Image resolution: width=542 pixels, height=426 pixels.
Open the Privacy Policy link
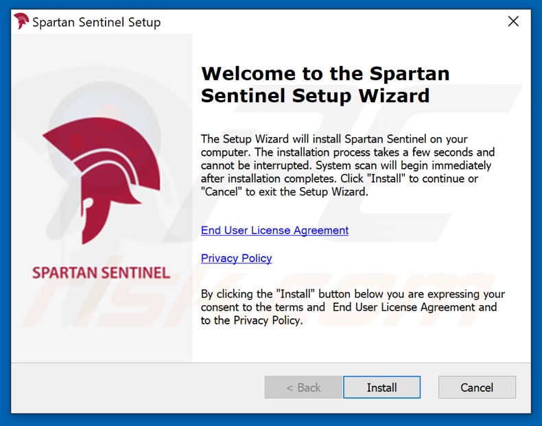coord(237,259)
